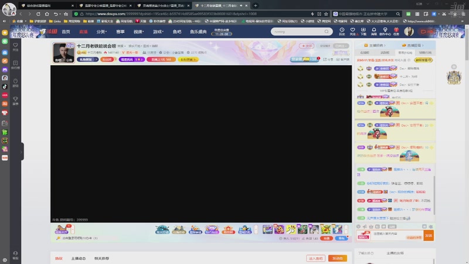469x264 pixels.
Task: Click the chat scrollbar
Action: 434,195
